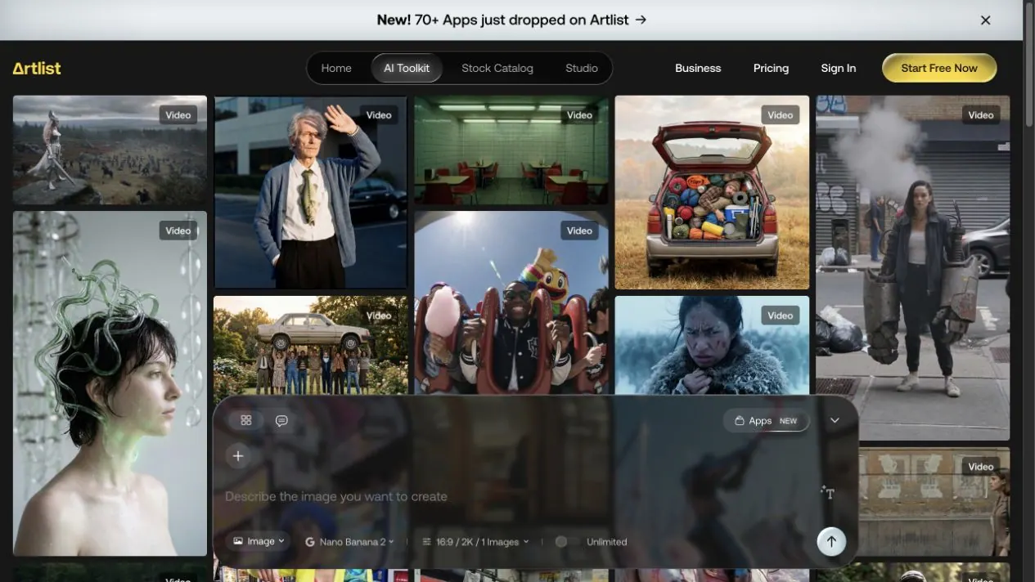Open the roller coaster duck video thumbnail
The width and height of the screenshot is (1035, 582).
511,302
